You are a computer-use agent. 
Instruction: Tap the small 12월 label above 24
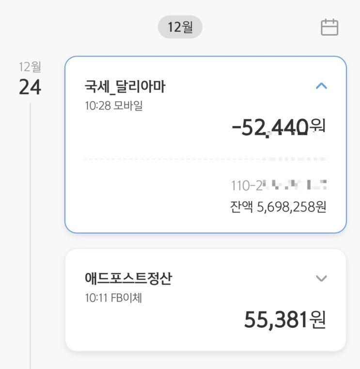(x=30, y=67)
